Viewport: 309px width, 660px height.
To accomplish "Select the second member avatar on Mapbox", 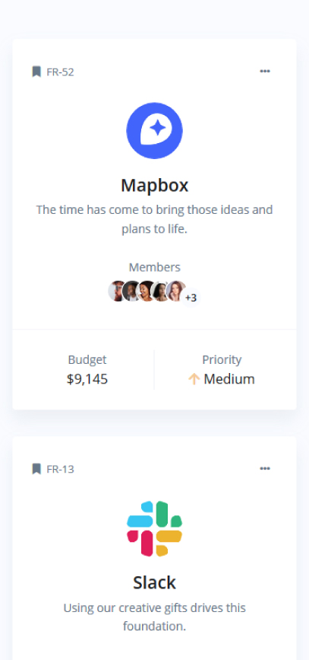I will 131,292.
